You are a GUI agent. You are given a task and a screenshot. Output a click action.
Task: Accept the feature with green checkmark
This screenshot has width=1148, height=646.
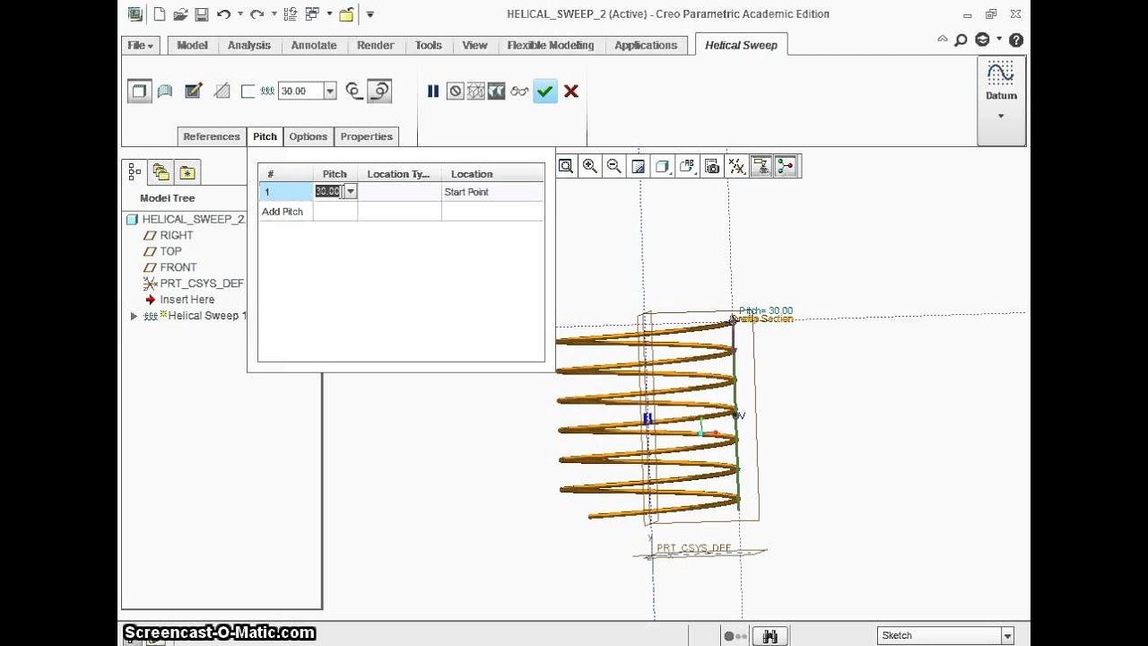point(545,91)
